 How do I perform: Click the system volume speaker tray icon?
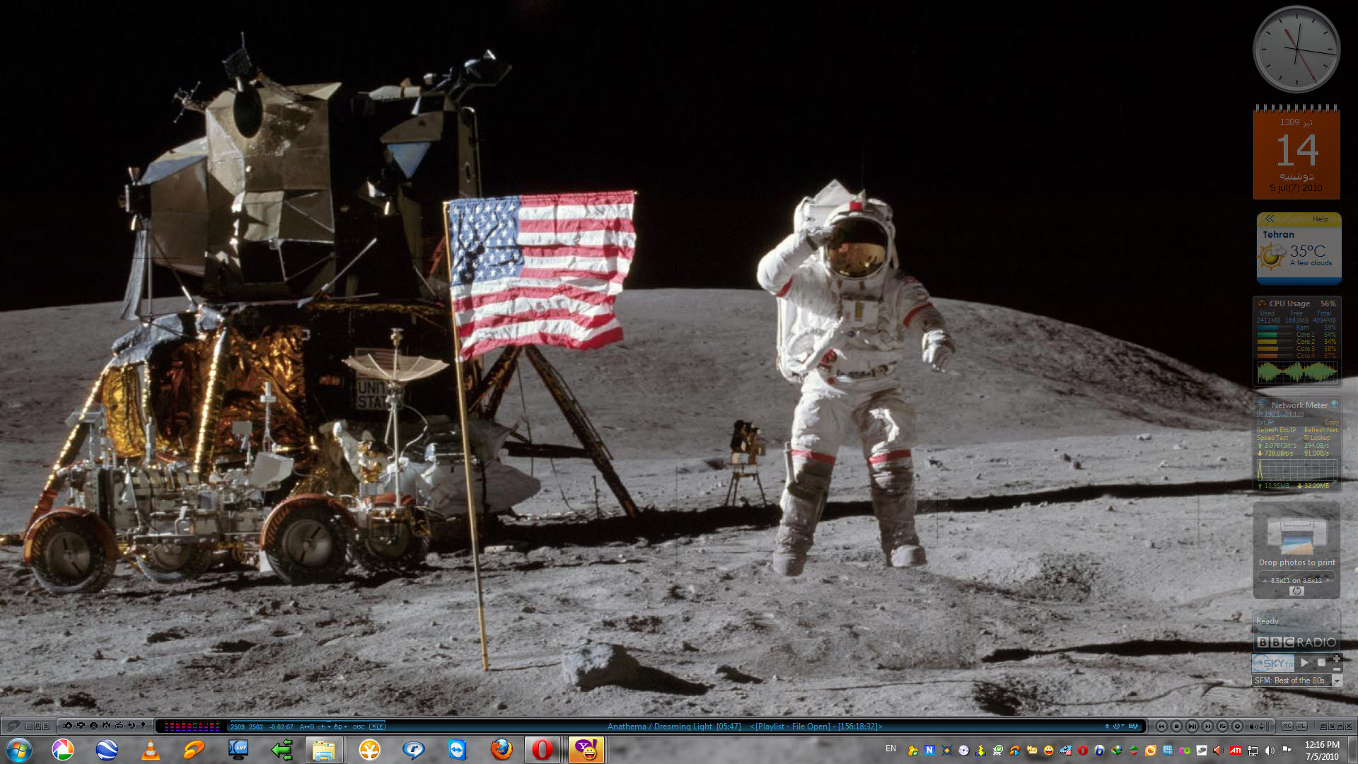(1269, 750)
